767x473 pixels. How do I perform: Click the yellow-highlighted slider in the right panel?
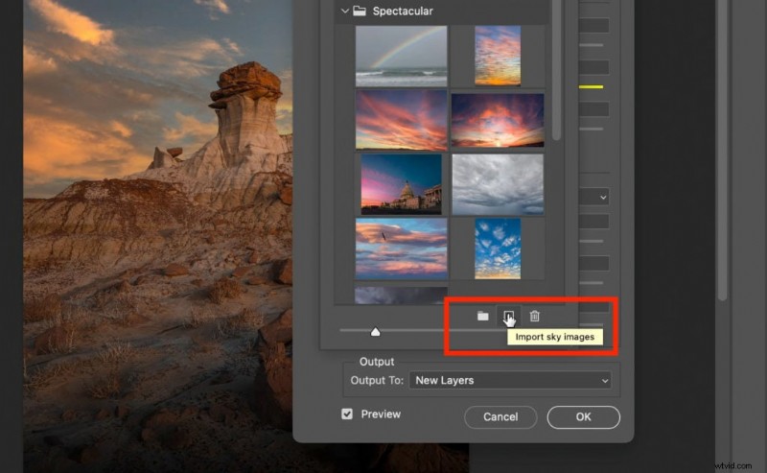click(x=591, y=86)
